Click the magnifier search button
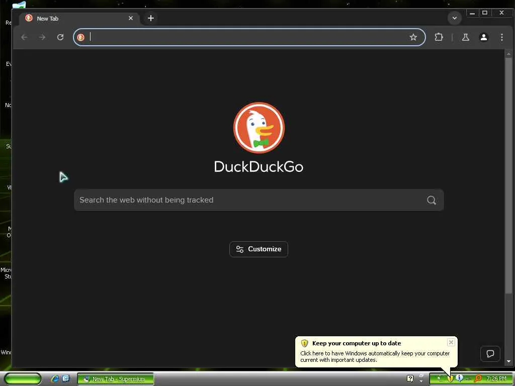This screenshot has width=515, height=386. click(x=431, y=200)
